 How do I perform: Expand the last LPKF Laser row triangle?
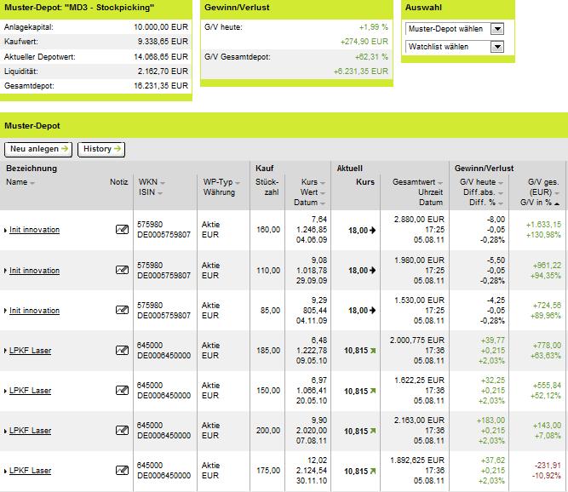coord(5,471)
